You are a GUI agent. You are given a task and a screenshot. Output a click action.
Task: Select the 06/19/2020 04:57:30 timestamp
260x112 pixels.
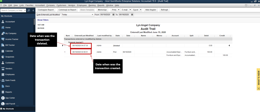80,45
